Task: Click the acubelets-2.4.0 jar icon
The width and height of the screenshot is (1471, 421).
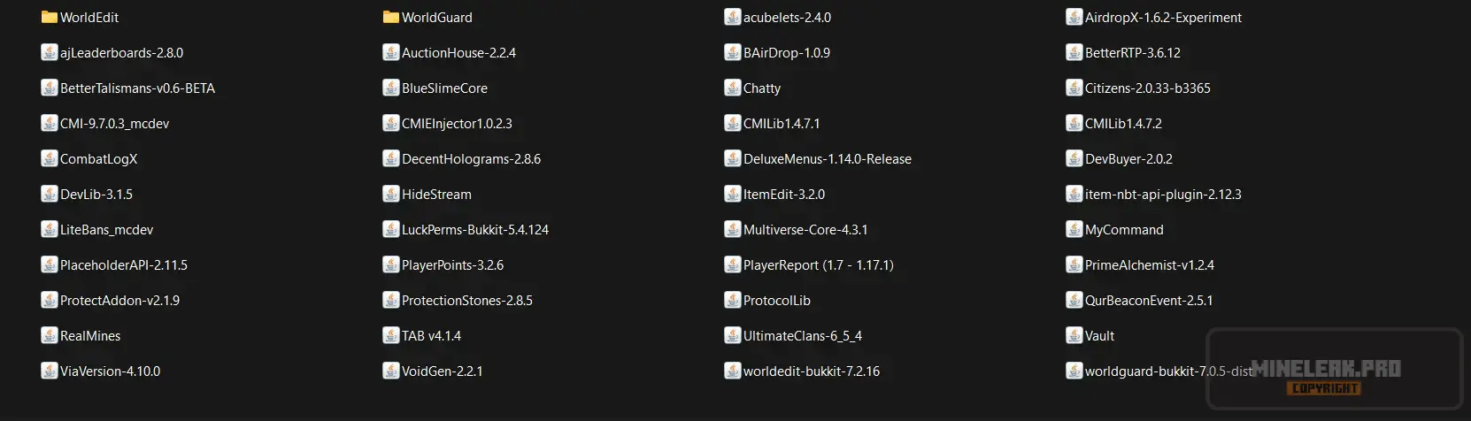Action: click(733, 17)
